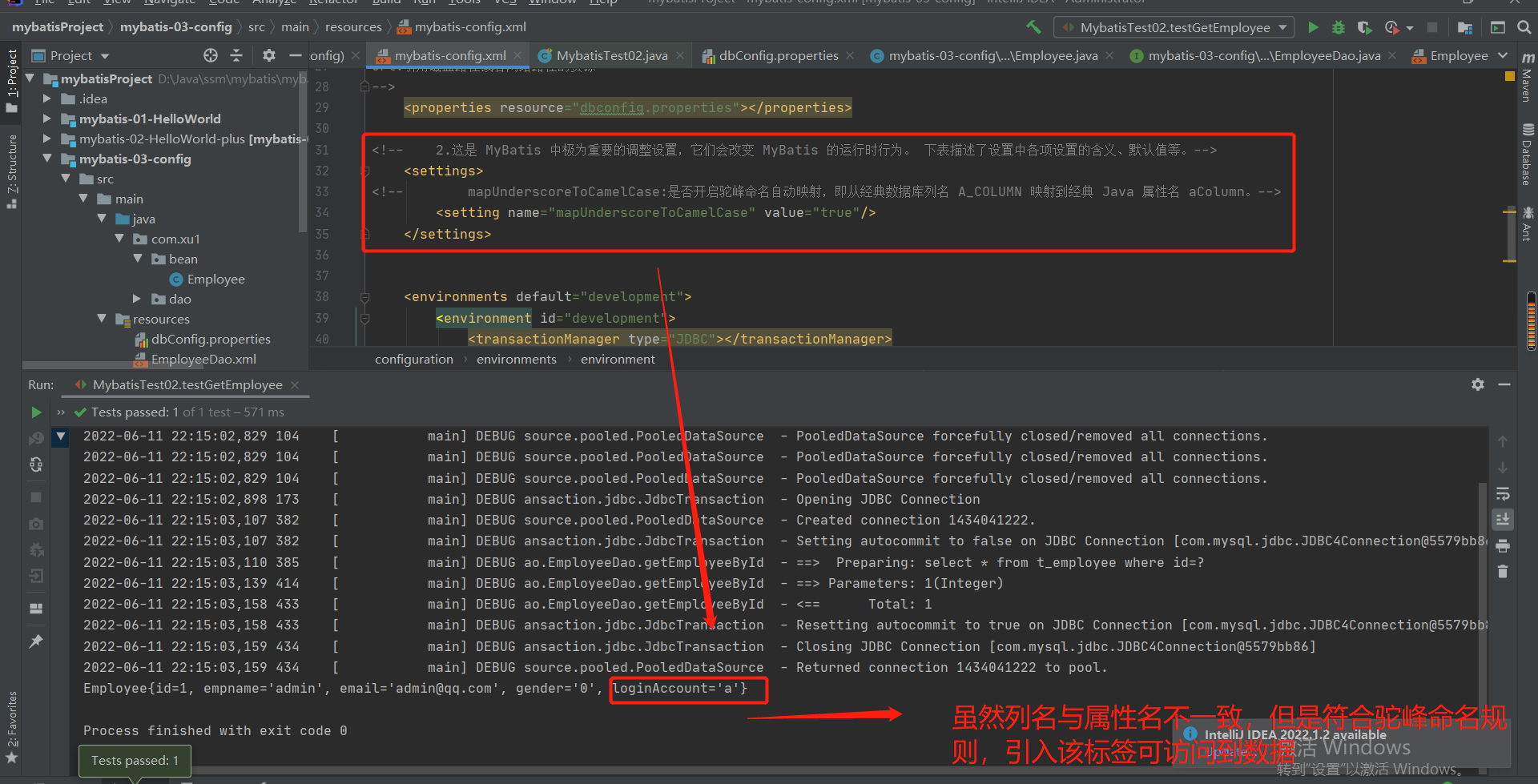Close the MybatisTest02.java tab
This screenshot has height=784, width=1538.
(x=680, y=55)
